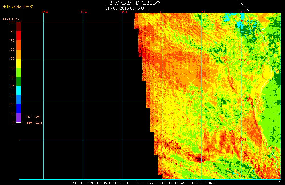The image size is (285, 185).
Task: Click the NASA LARC footer text
Action: point(203,183)
